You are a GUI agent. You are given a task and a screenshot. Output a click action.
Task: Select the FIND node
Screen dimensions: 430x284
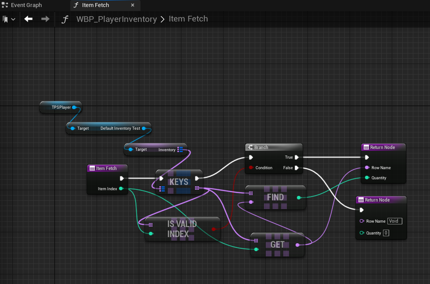point(275,198)
